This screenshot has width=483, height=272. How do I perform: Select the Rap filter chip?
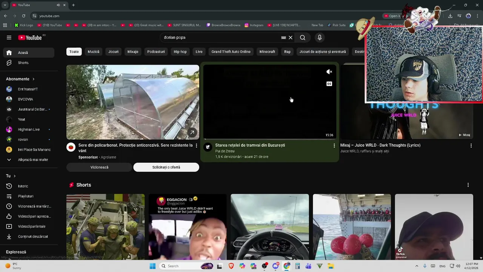pyautogui.click(x=287, y=52)
